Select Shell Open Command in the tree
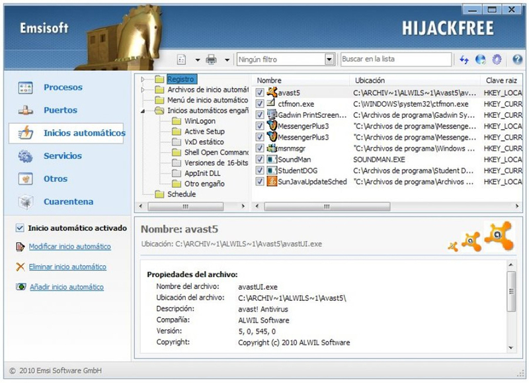The image size is (529, 383). pos(216,152)
